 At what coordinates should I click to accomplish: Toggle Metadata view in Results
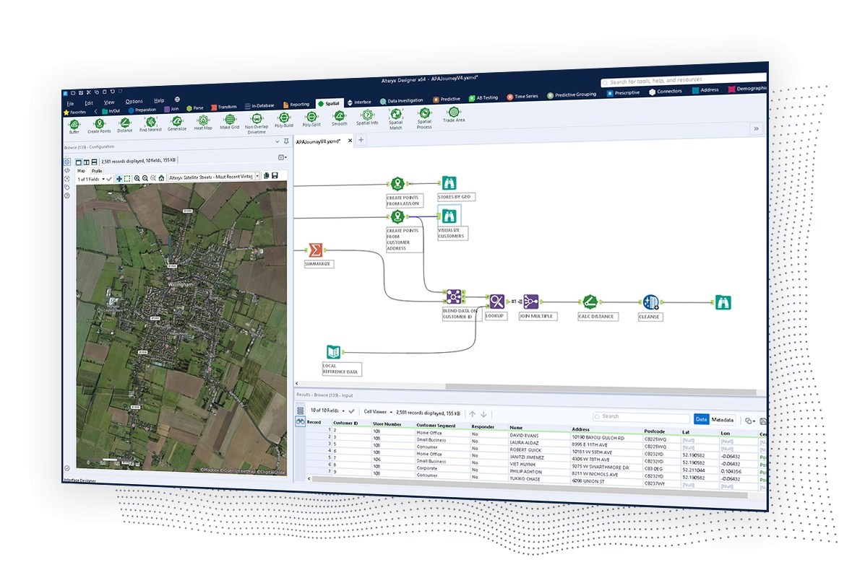click(723, 419)
